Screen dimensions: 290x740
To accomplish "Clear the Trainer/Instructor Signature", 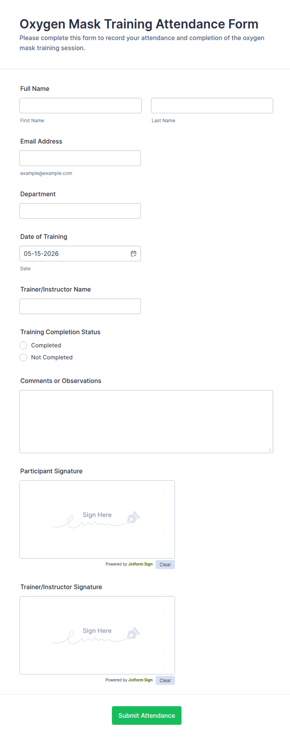I will pos(165,680).
